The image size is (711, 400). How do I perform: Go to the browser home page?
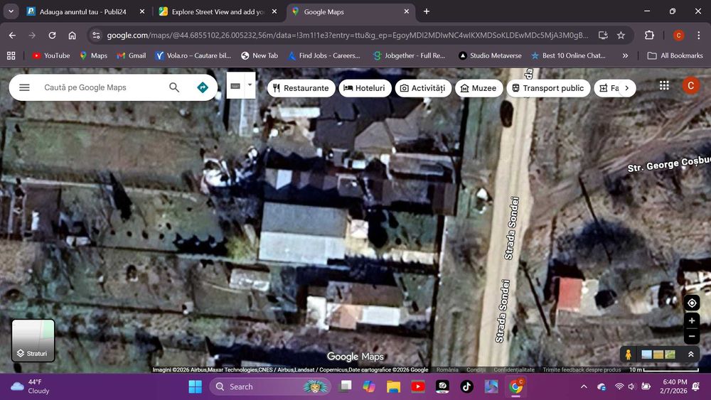tap(72, 36)
